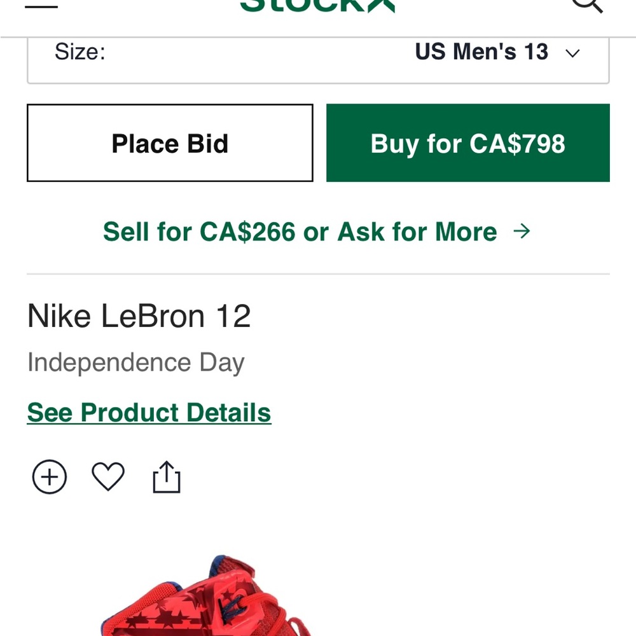Buy the LeBron 12 for CA$798
The image size is (636, 636).
(x=468, y=143)
